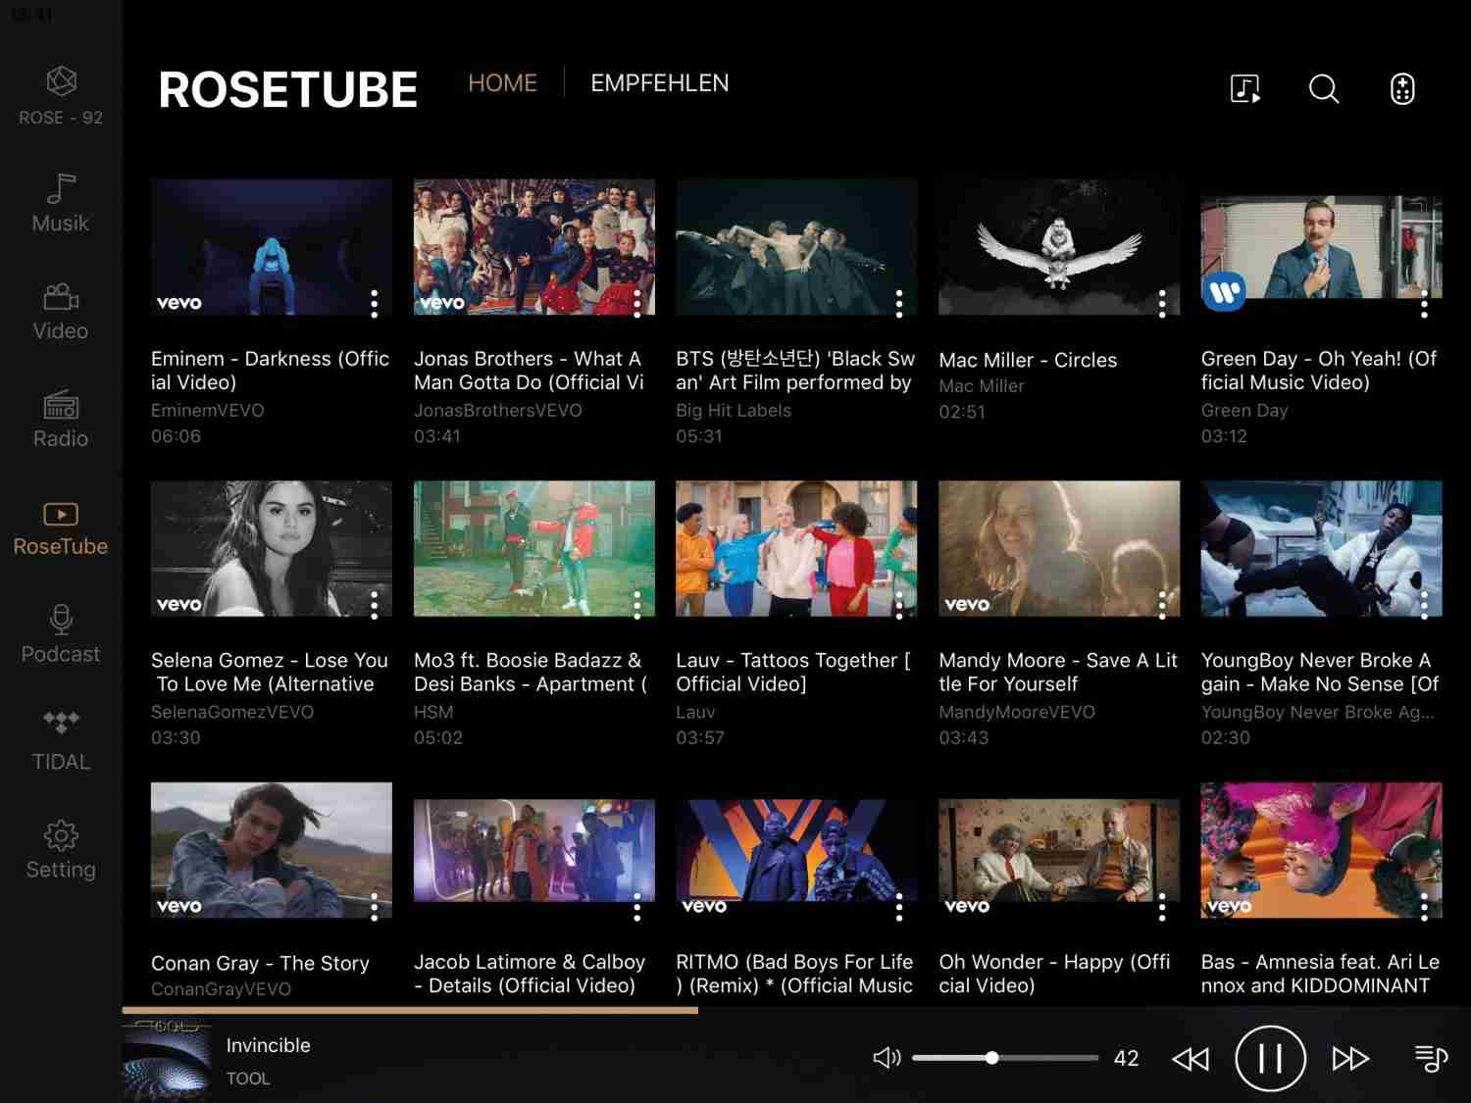Play Jonas Brothers video thumbnail
The height and width of the screenshot is (1103, 1471).
tap(534, 246)
